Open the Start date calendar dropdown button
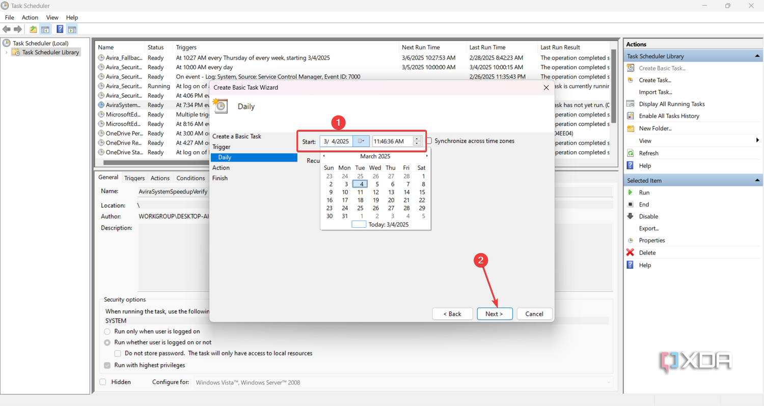This screenshot has height=406, width=764. (361, 141)
